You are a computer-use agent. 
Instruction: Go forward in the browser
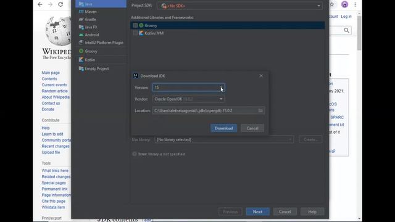50,4
